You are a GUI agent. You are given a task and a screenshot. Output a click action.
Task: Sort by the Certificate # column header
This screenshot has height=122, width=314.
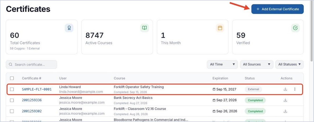pyautogui.click(x=31, y=78)
